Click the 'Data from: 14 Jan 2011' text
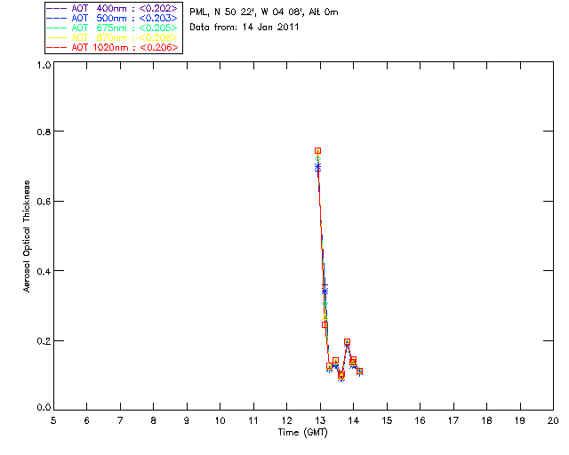 click(244, 27)
